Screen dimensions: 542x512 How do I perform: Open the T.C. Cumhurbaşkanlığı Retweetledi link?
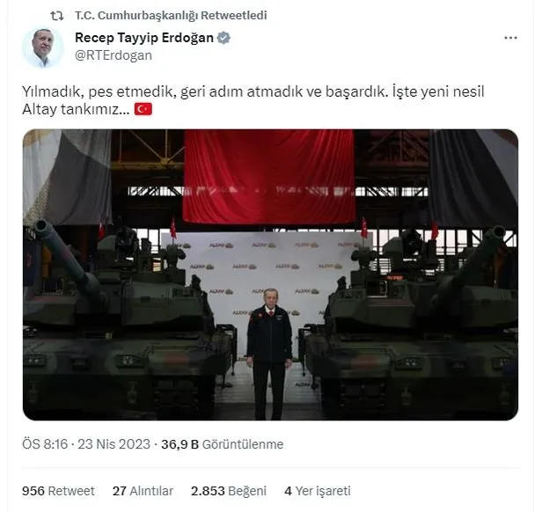171,16
